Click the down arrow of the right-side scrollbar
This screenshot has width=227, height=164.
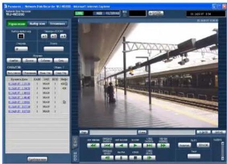pos(223,158)
